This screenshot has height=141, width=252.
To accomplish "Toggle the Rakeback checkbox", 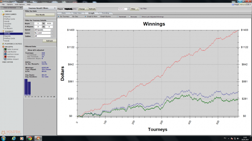I will [118, 16].
